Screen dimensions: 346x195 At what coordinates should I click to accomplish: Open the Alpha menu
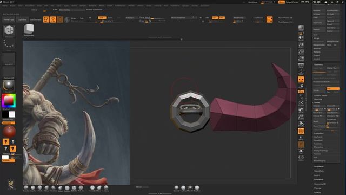5,6
